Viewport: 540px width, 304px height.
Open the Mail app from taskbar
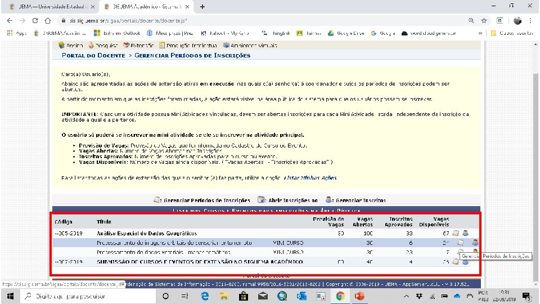(x=263, y=296)
